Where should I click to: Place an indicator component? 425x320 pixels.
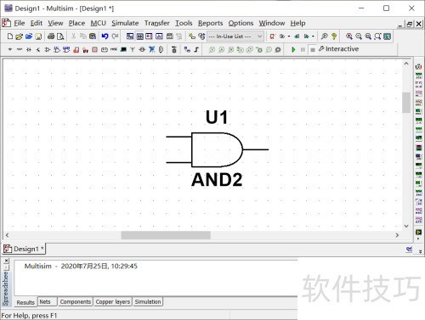(x=94, y=49)
